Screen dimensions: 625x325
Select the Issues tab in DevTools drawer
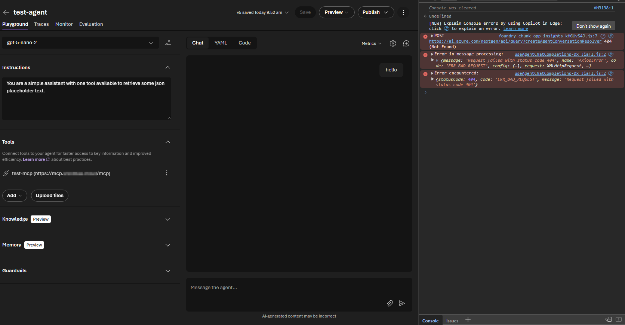tap(452, 321)
